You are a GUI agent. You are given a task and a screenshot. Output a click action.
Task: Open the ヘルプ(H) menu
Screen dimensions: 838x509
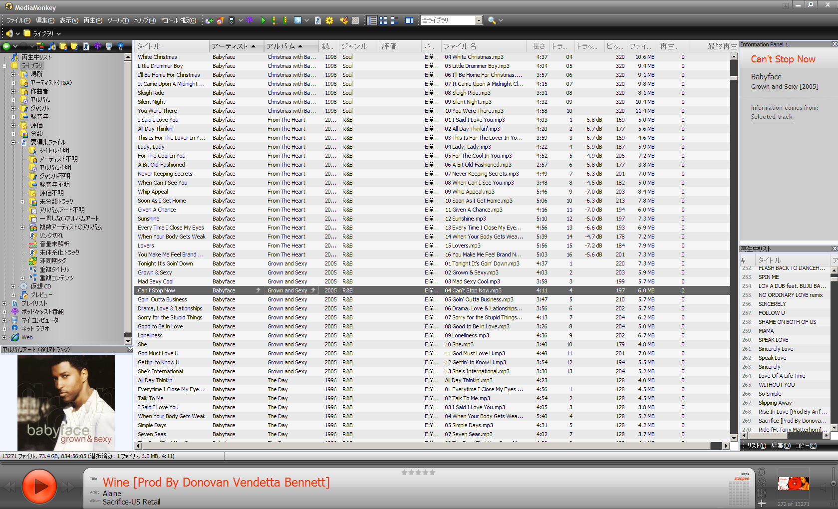click(x=145, y=20)
